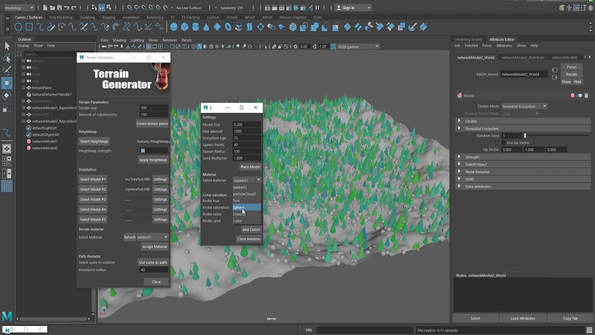Click the Select Model #3 button

[x=93, y=199]
